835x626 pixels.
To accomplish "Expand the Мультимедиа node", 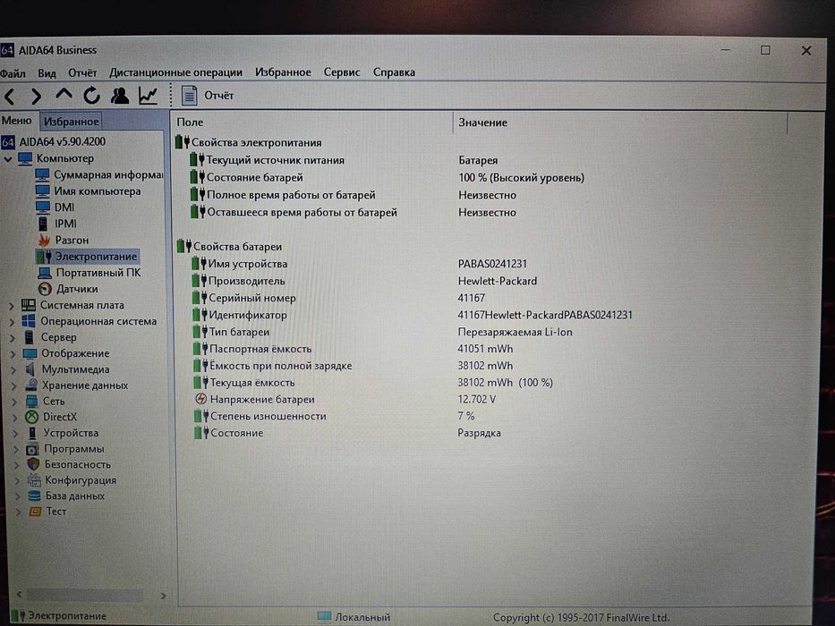I will [13, 369].
